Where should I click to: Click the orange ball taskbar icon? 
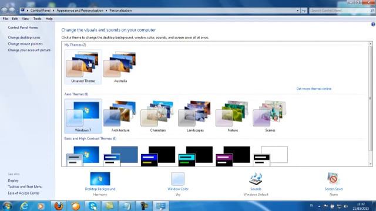76,206
